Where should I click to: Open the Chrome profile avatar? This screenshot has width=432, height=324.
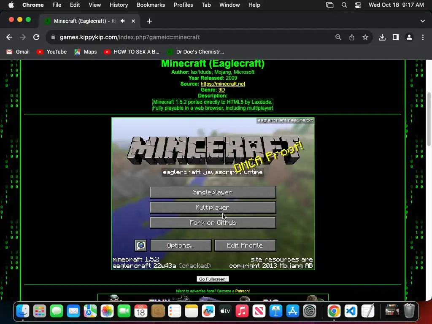[x=409, y=37]
